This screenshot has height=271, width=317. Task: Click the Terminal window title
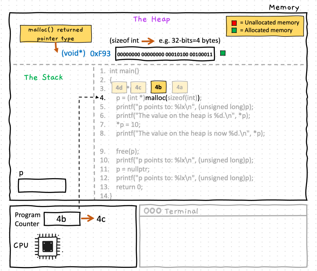click(181, 211)
